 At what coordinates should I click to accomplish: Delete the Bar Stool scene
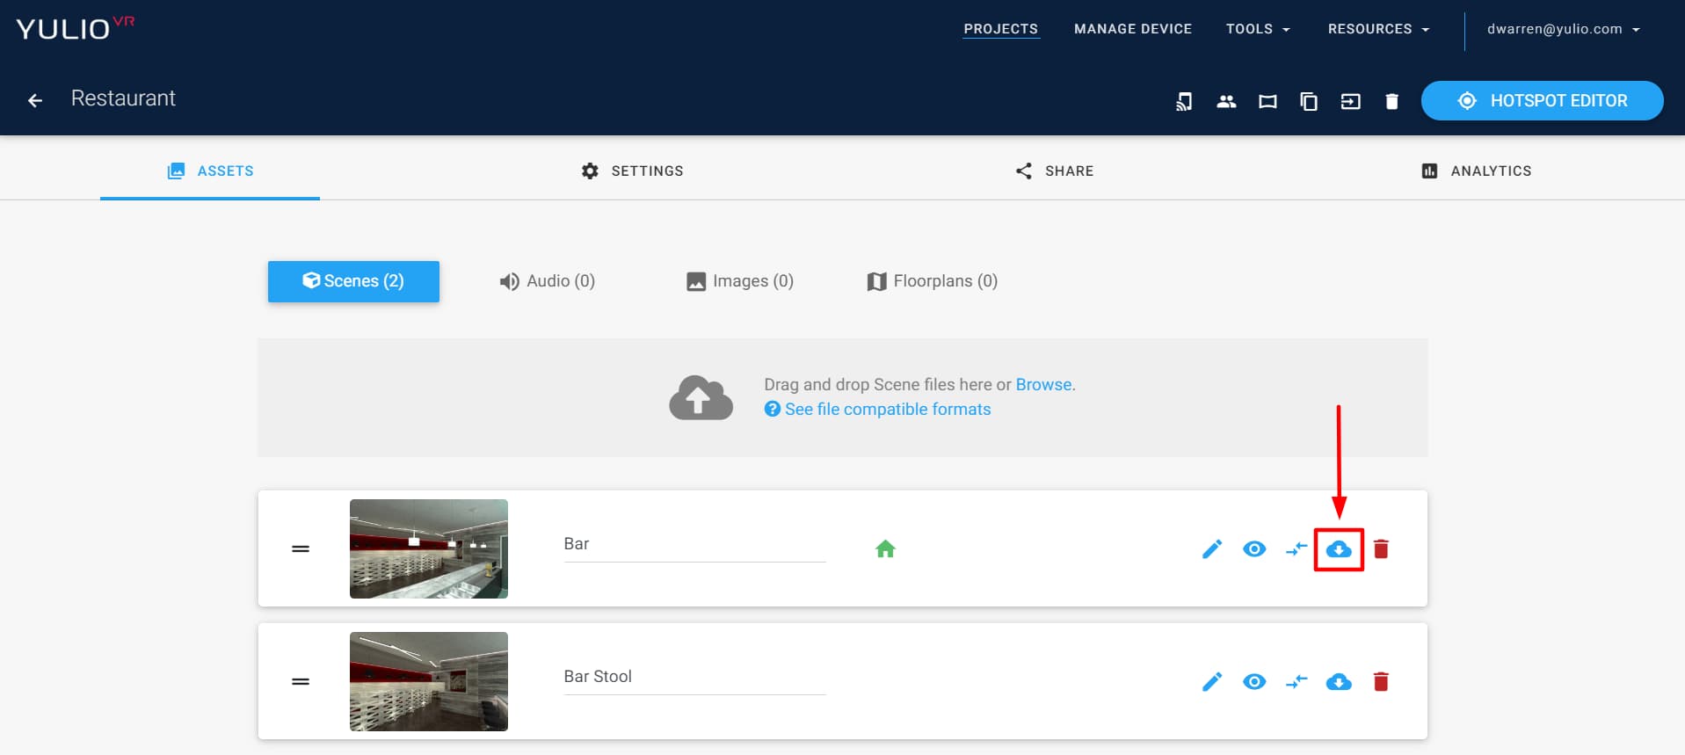(1381, 682)
